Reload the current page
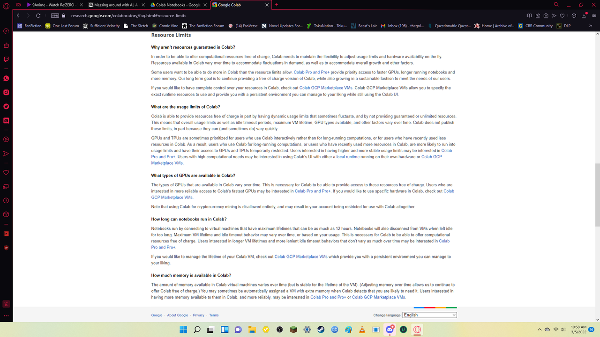 39,15
